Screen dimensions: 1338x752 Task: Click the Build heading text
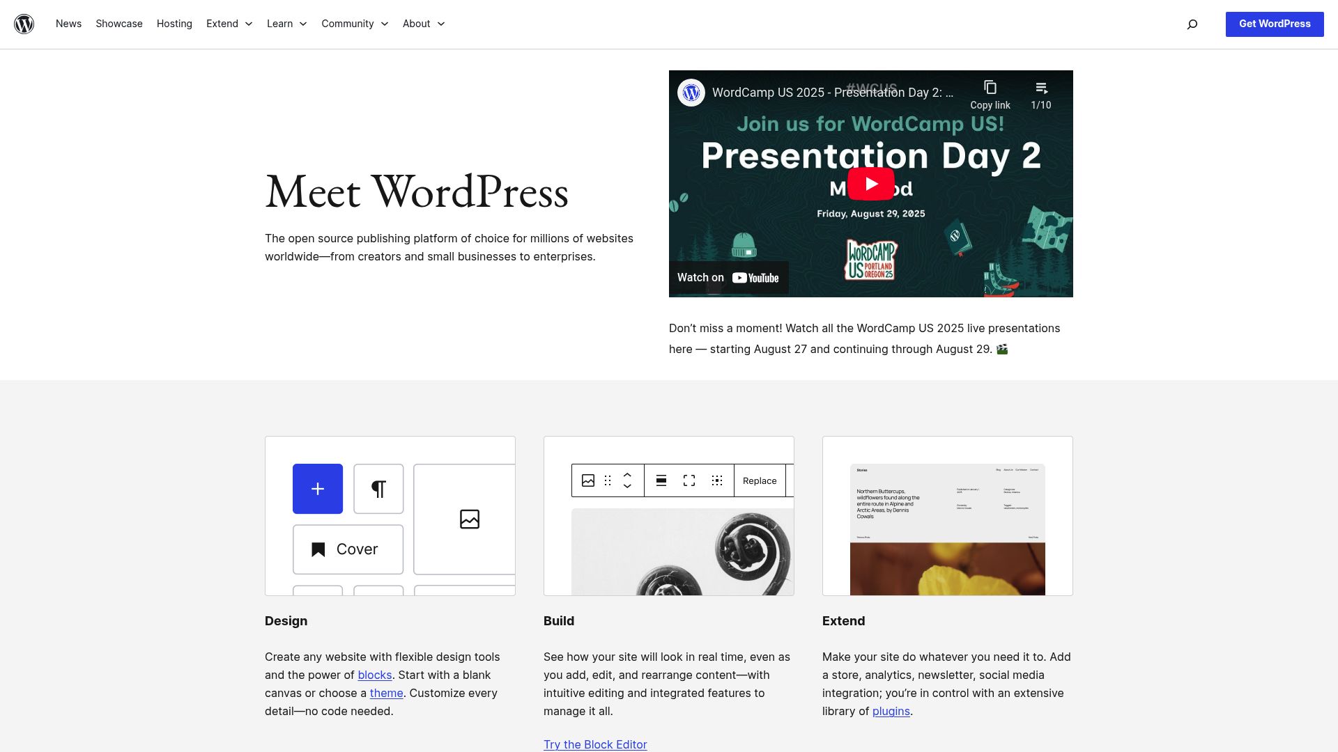coord(559,621)
